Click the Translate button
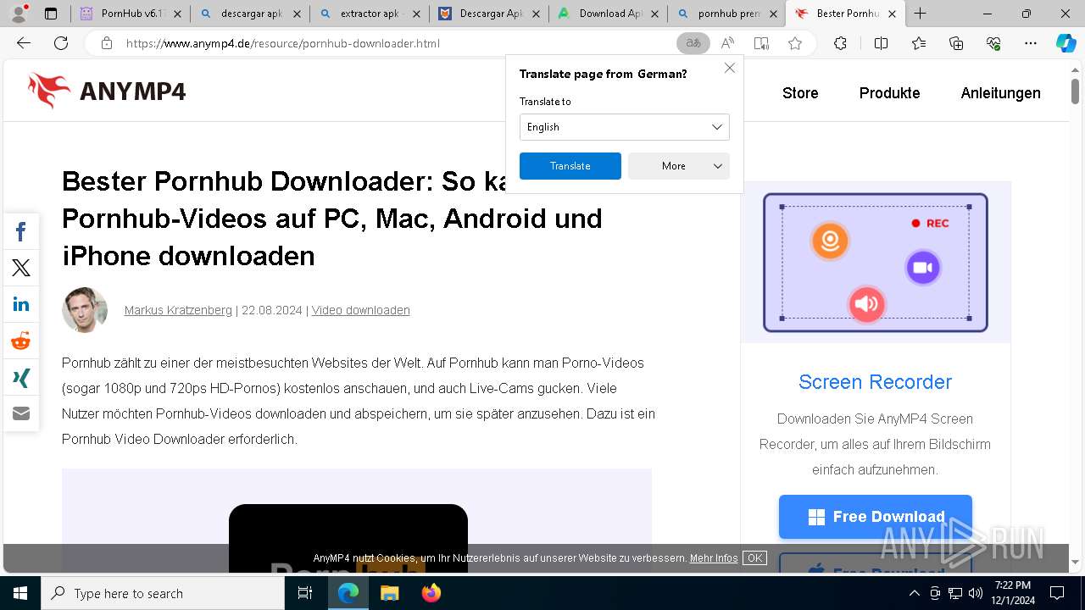The height and width of the screenshot is (610, 1085). coord(570,166)
